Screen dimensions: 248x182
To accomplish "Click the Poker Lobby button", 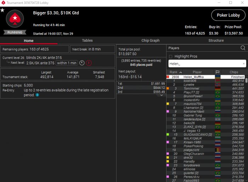I will (x=228, y=15).
